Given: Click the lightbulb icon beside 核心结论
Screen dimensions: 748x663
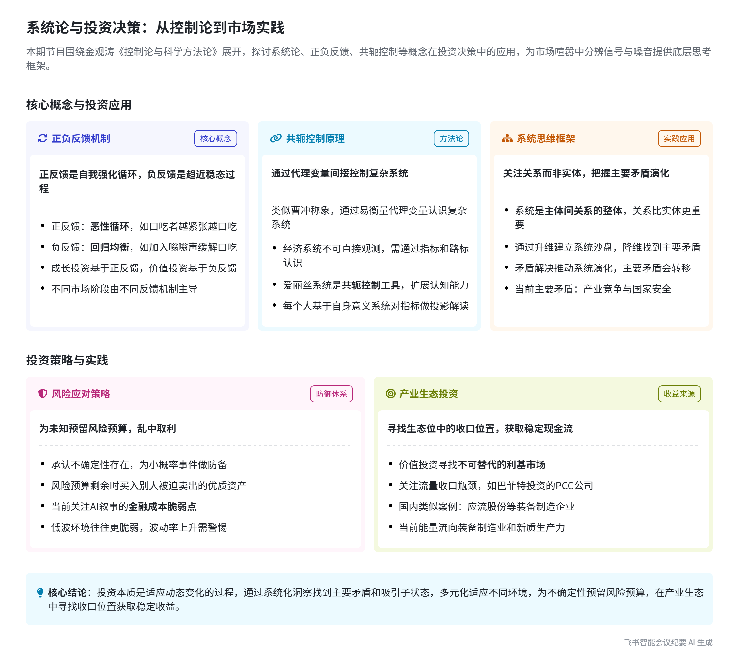Looking at the screenshot, I should (x=40, y=593).
